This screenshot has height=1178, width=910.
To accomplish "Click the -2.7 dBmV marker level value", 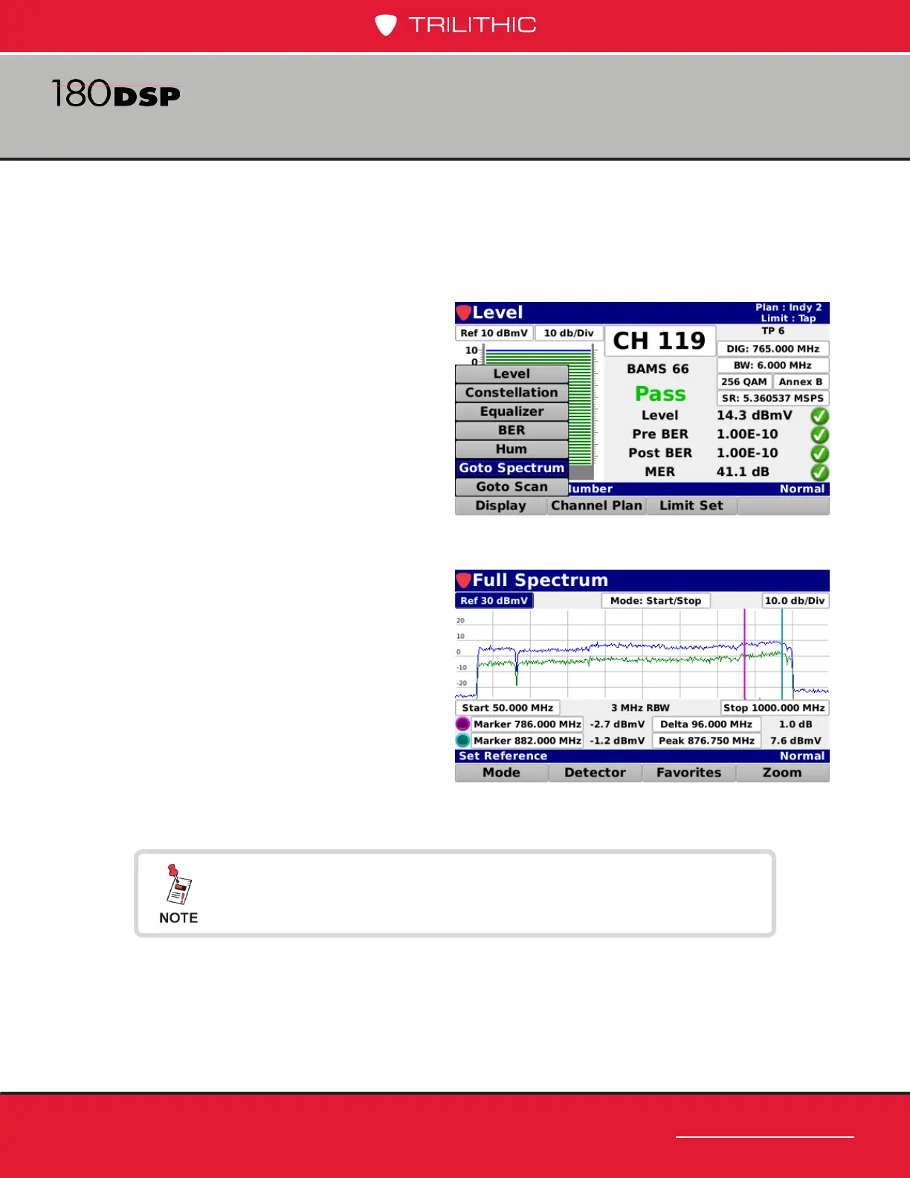I will (x=617, y=724).
